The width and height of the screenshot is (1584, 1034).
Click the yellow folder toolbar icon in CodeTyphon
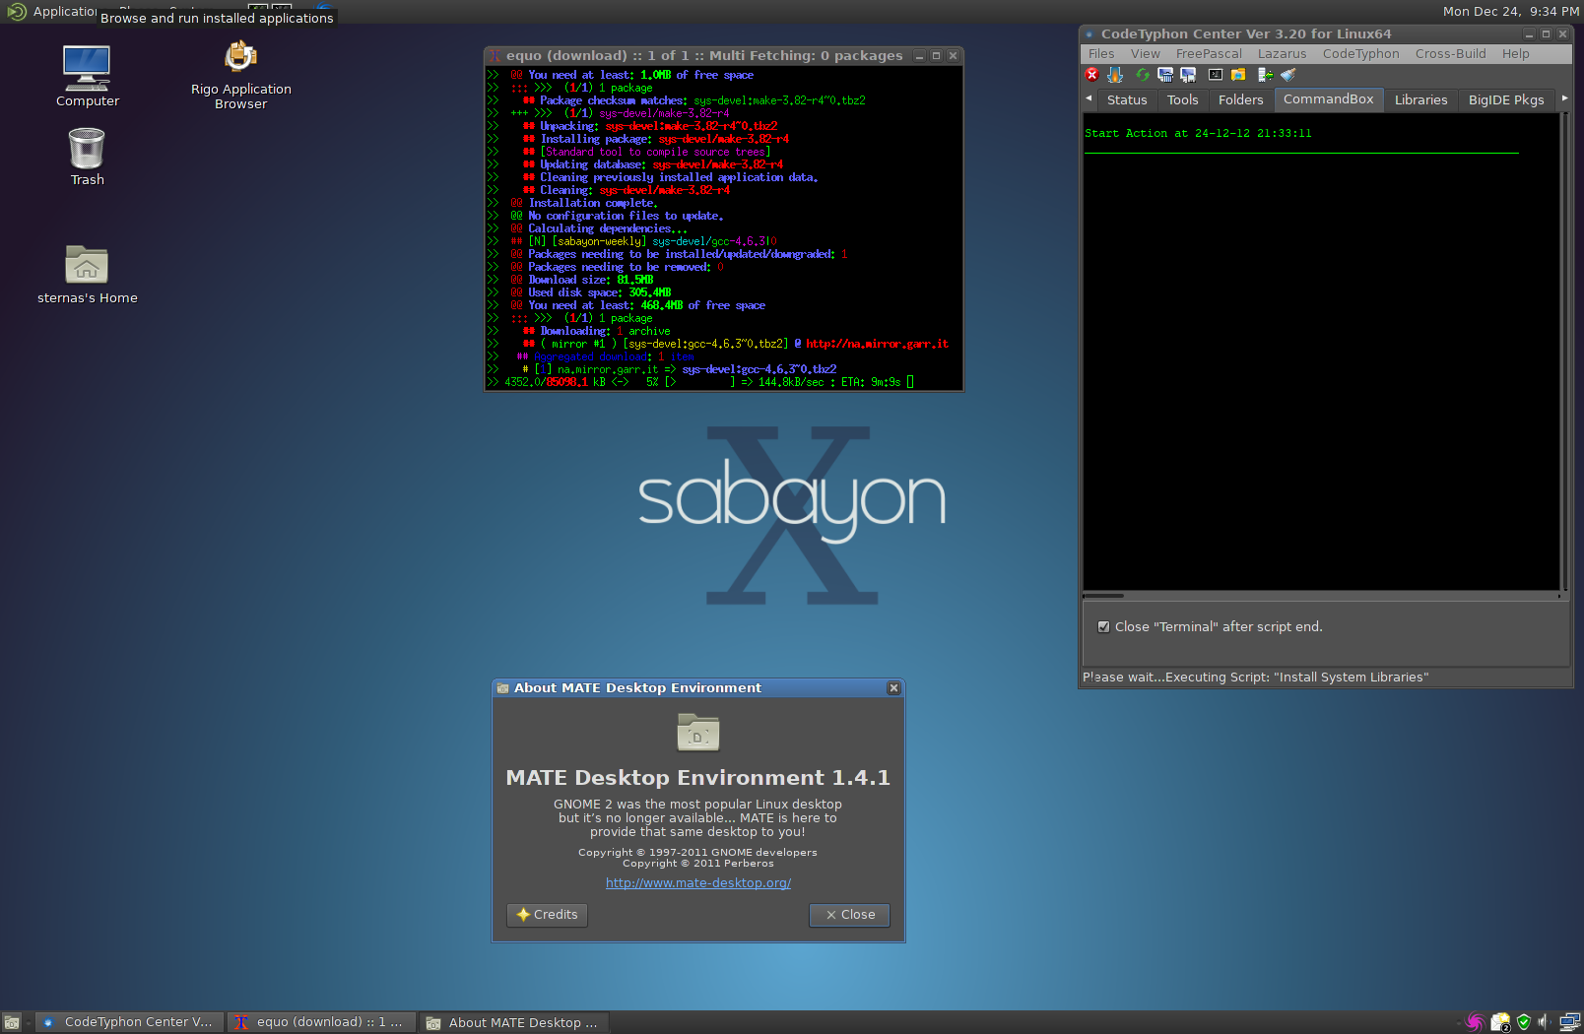click(x=1238, y=75)
